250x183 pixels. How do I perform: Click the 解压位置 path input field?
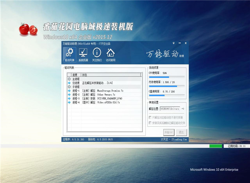pos(170,109)
